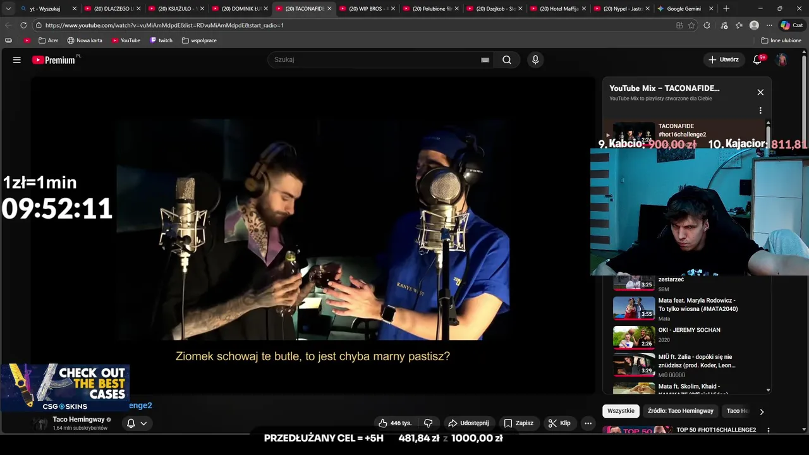Open the wspolprace bookmarks folder
The height and width of the screenshot is (455, 809).
[x=199, y=40]
